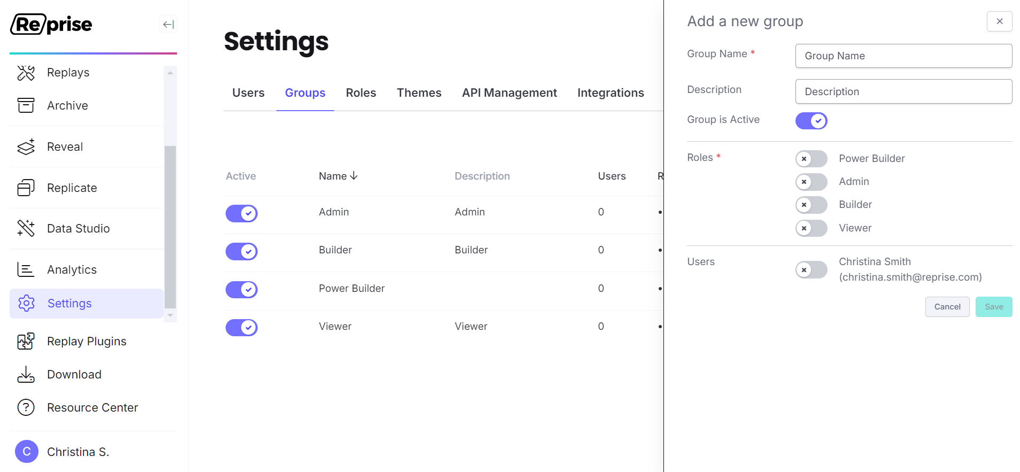Open the Roles tab
The height and width of the screenshot is (472, 1020).
point(361,93)
